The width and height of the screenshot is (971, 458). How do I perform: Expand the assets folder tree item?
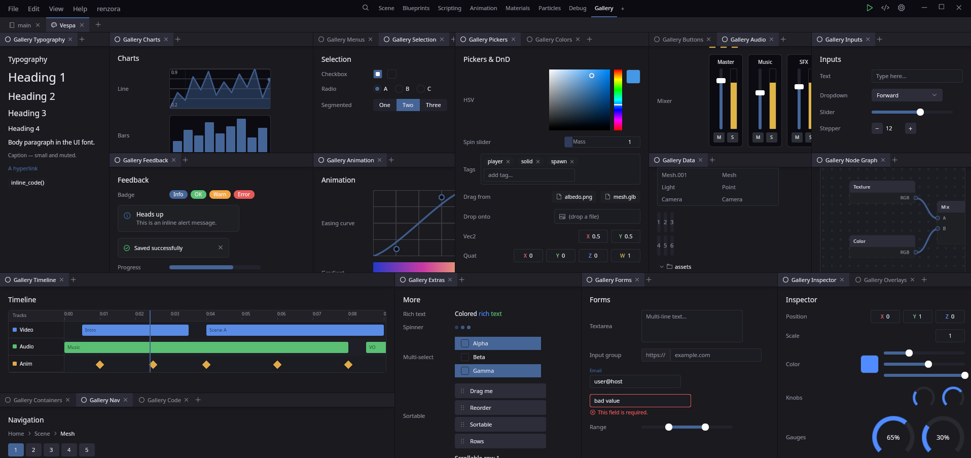662,267
